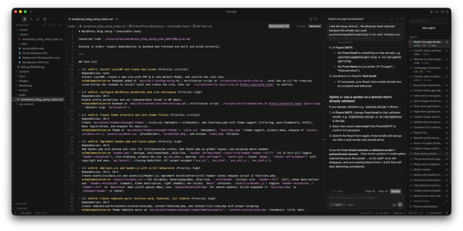Screen dimensions: 463x231
Task: Expand the docs folder
Action: coord(22,76)
